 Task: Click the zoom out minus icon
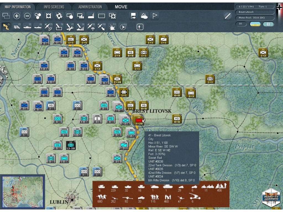coord(27,16)
